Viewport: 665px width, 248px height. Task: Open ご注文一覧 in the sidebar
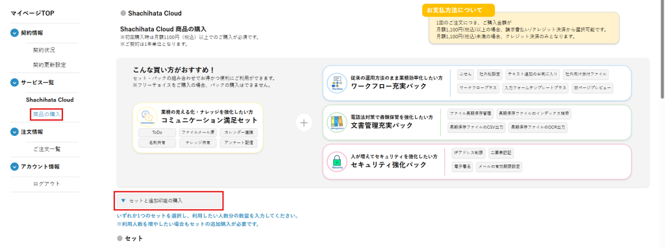coord(47,150)
